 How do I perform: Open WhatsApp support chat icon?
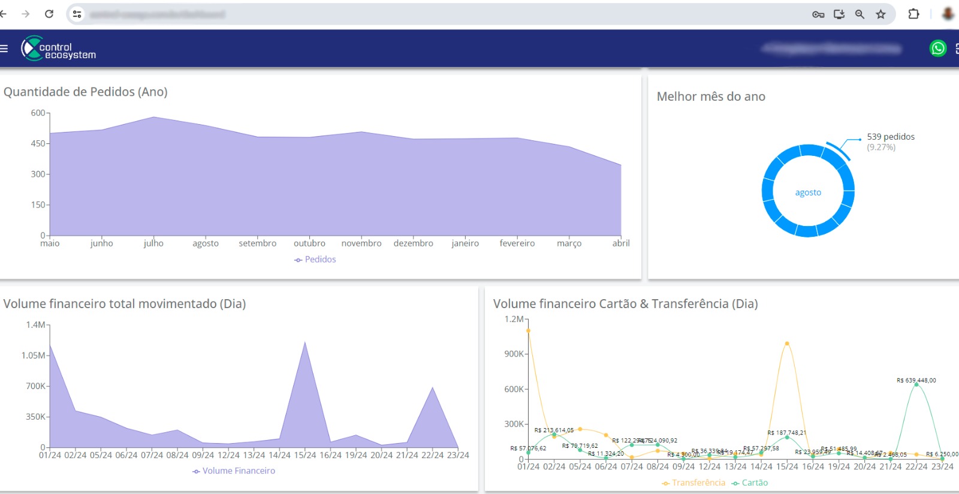pyautogui.click(x=938, y=49)
